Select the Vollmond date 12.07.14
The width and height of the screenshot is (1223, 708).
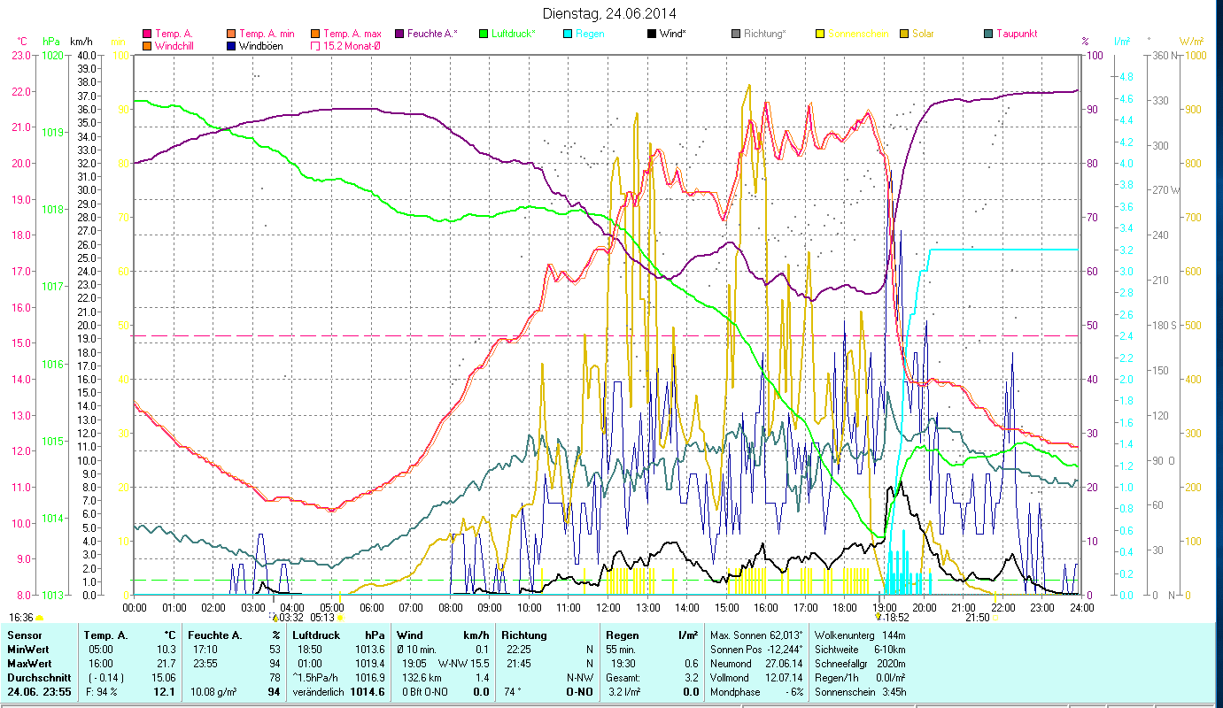pyautogui.click(x=785, y=677)
